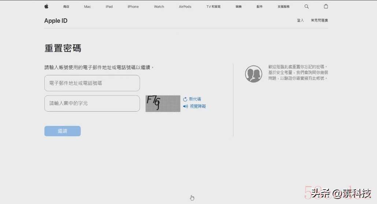The width and height of the screenshot is (377, 204).
Task: Click the 登入 link
Action: 300,21
